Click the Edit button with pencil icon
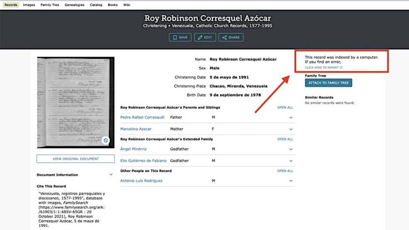Image resolution: width=409 pixels, height=230 pixels. point(205,37)
